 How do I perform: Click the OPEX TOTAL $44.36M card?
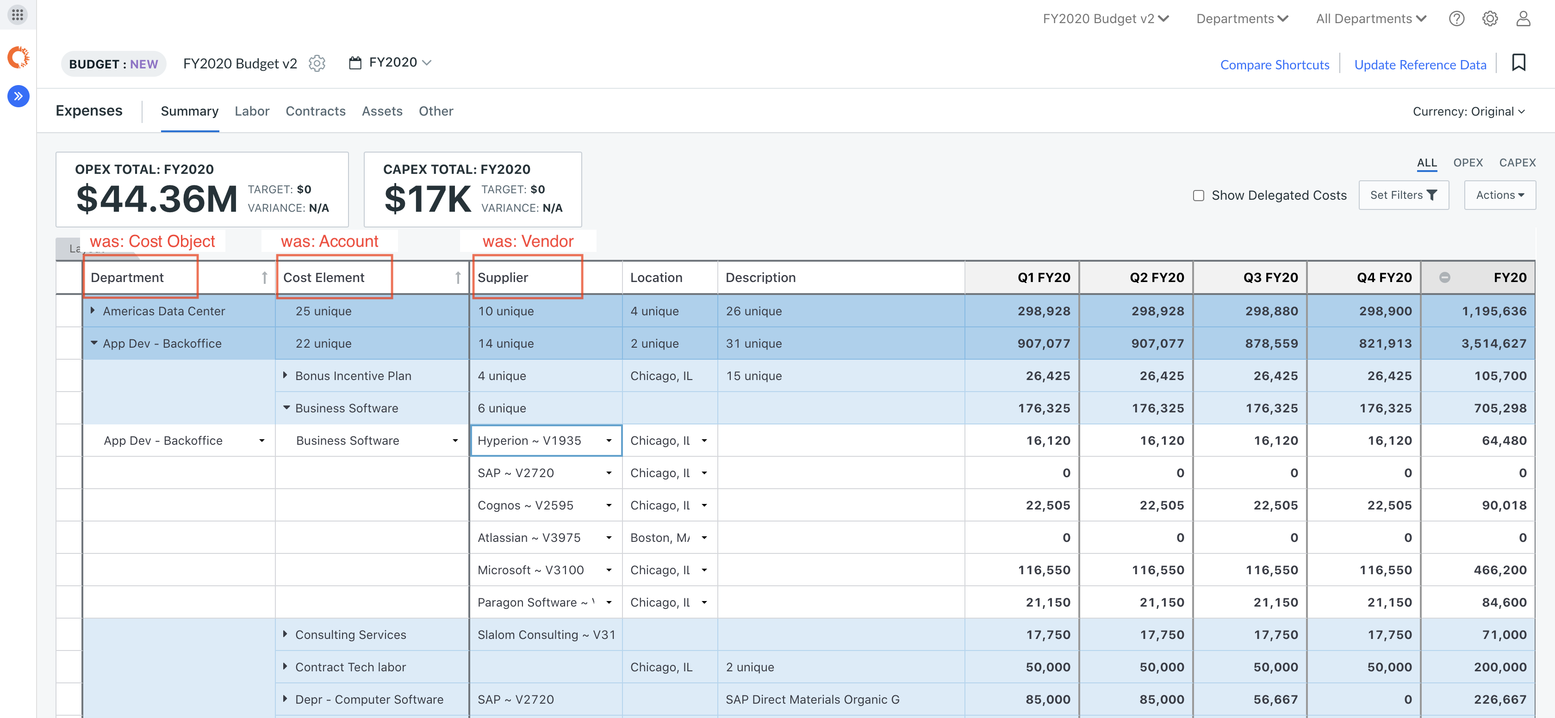pos(202,189)
